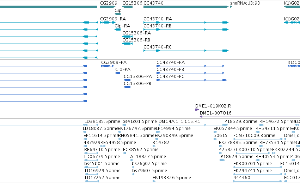
Task: Click EST EK057844.5prime
Action: point(233,129)
